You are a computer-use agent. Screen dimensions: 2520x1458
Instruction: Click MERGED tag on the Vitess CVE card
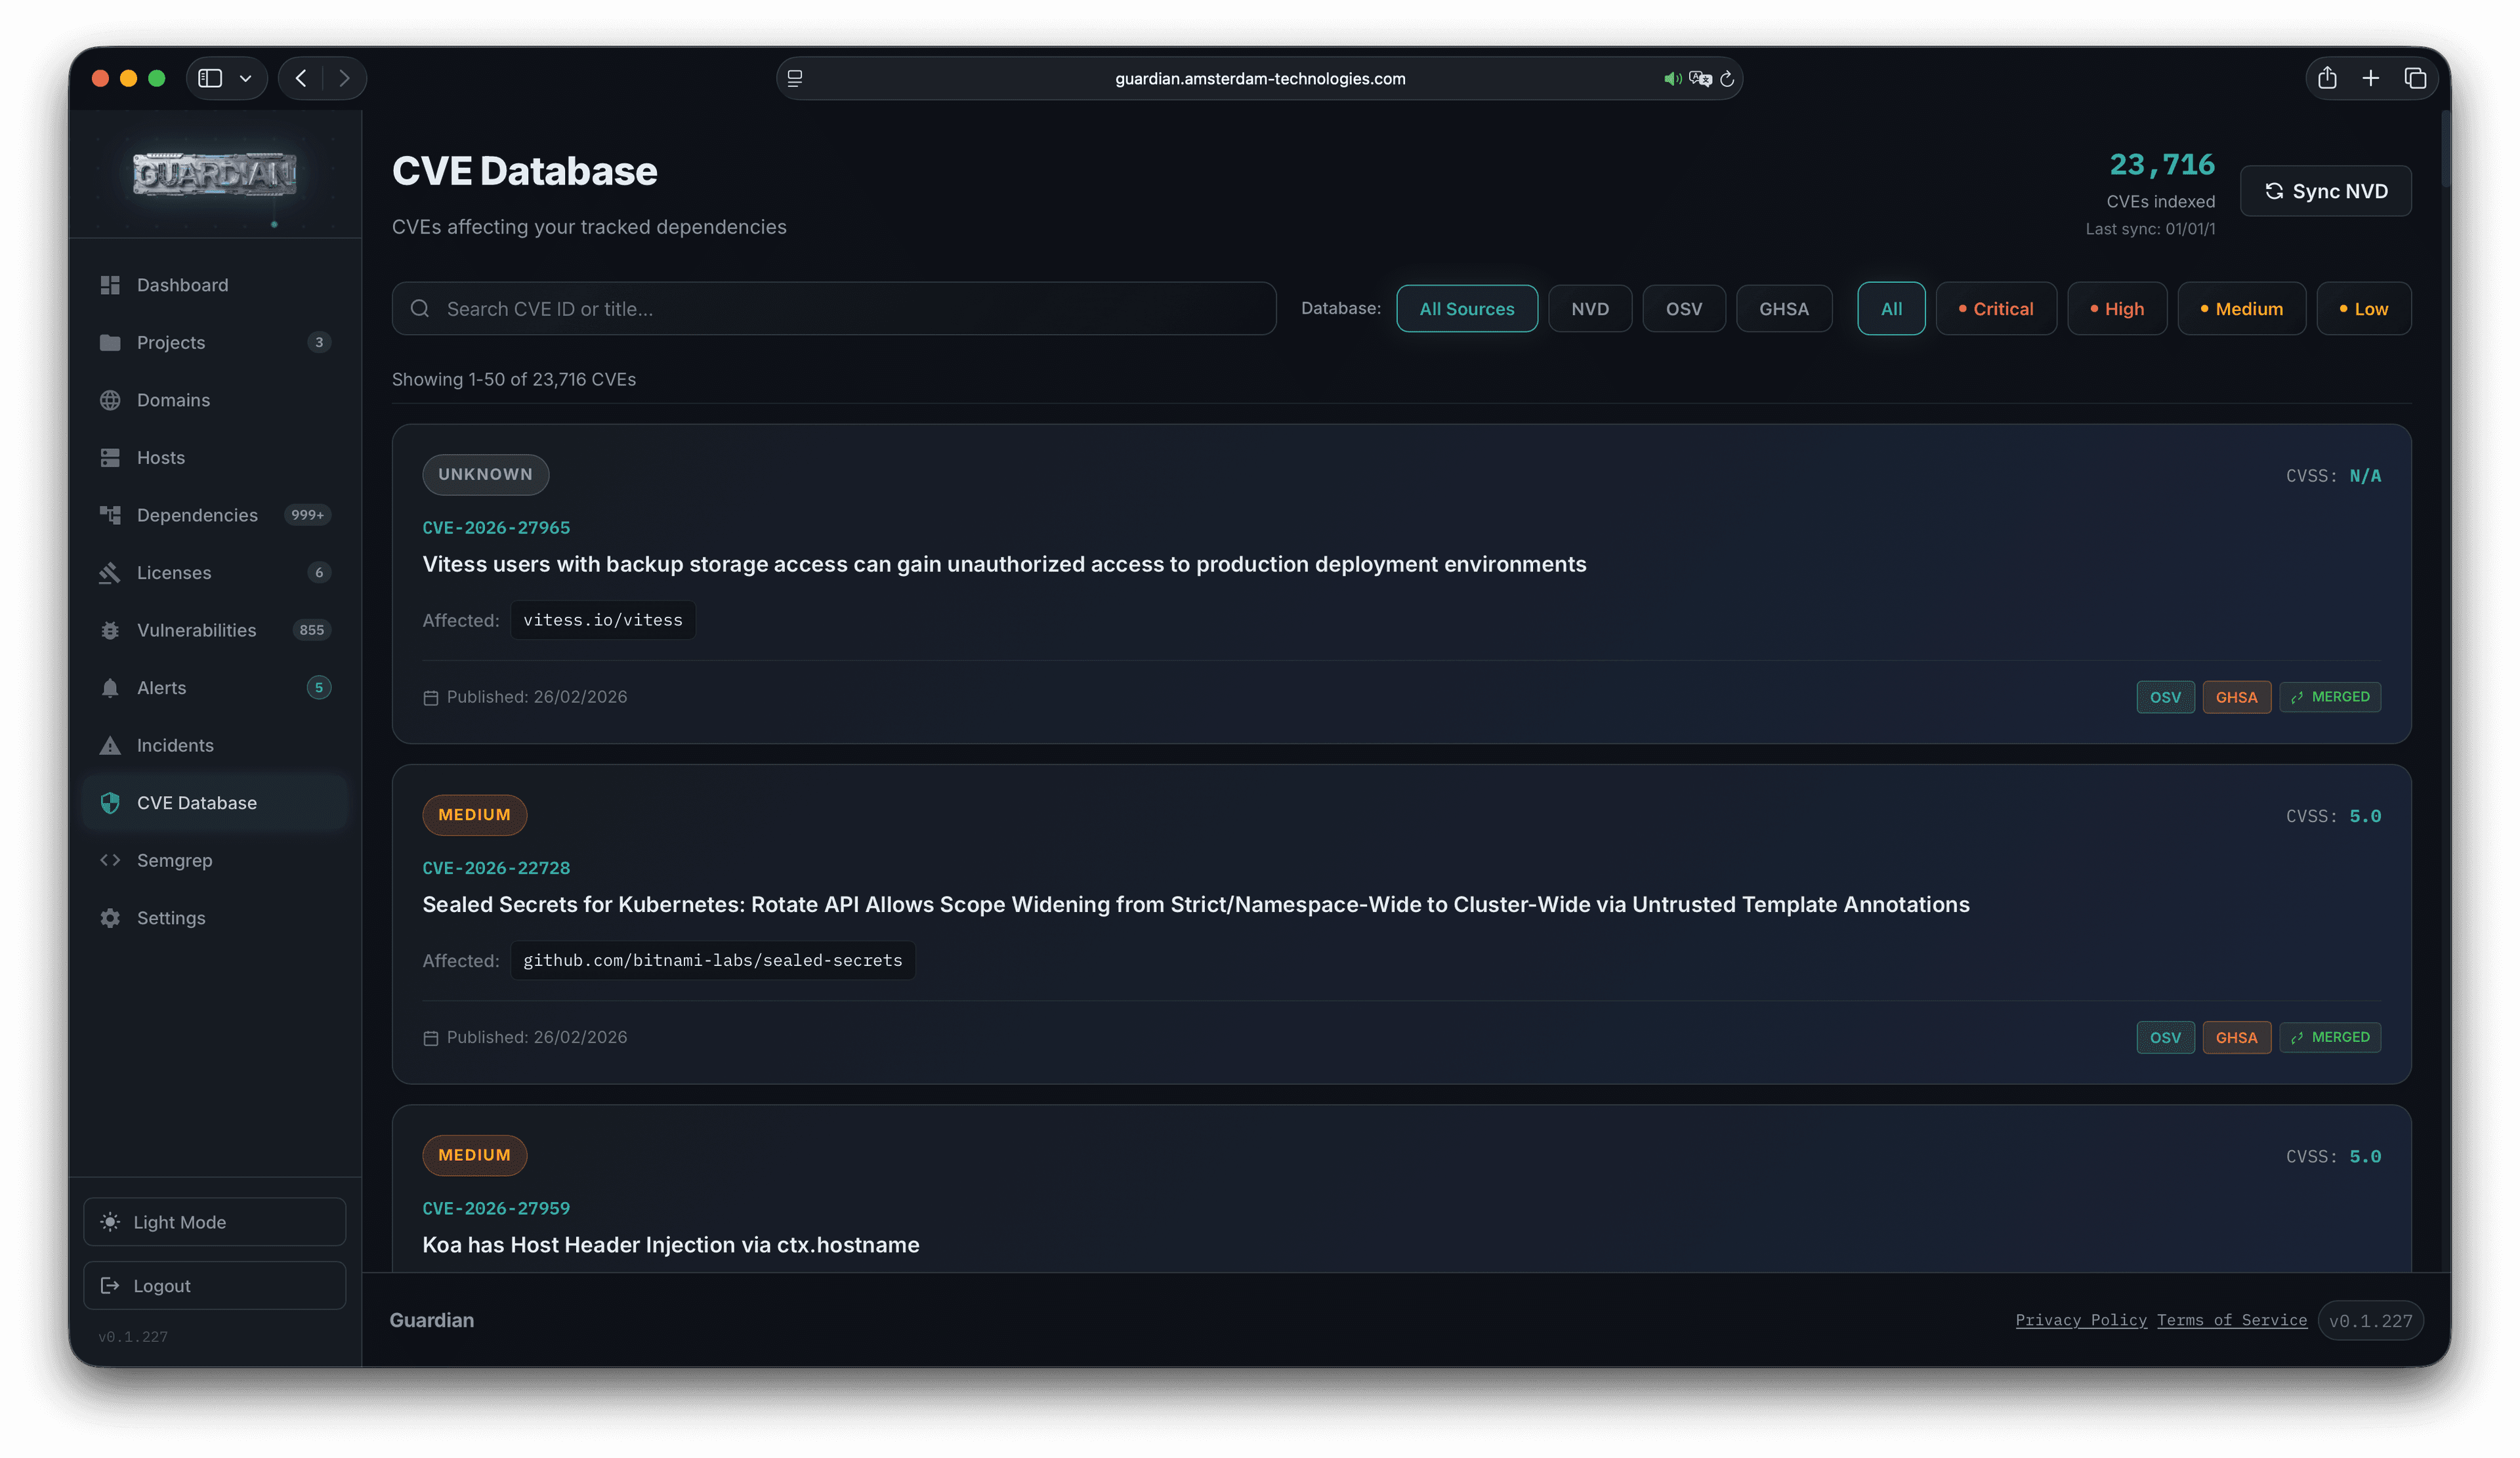2330,697
